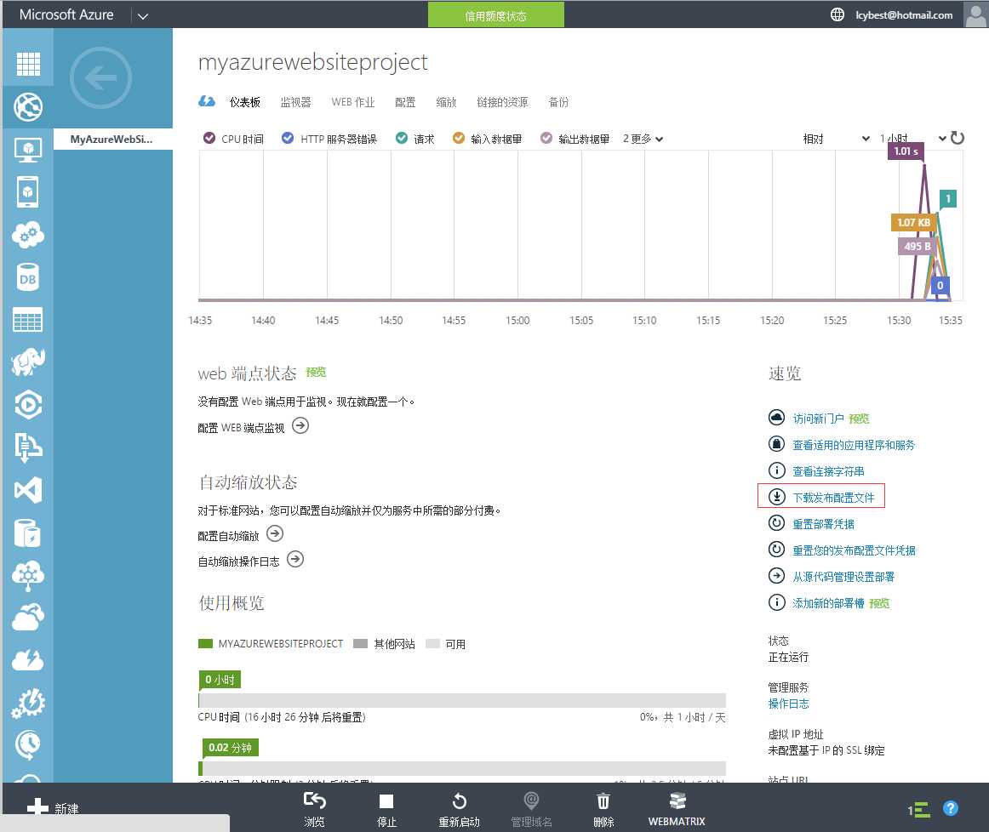
Task: Click the gray 其他网站 legend swatch
Action: tap(360, 643)
